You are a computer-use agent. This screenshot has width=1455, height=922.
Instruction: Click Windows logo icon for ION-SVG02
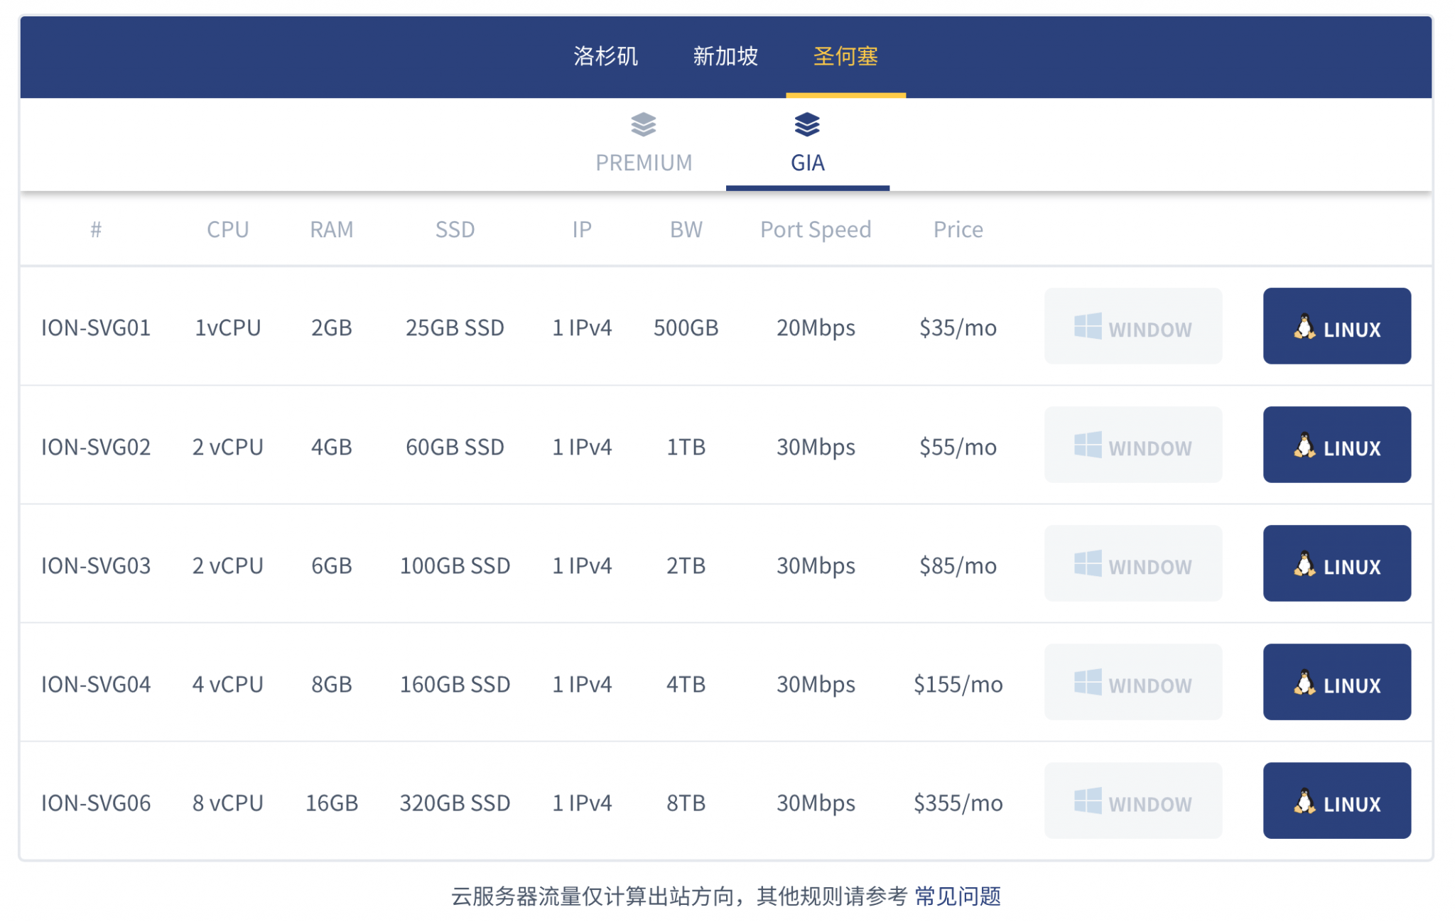[x=1087, y=445]
